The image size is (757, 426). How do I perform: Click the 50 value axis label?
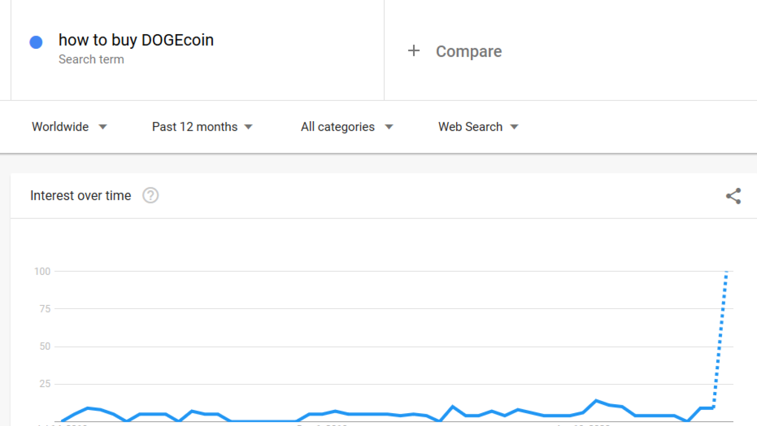45,346
